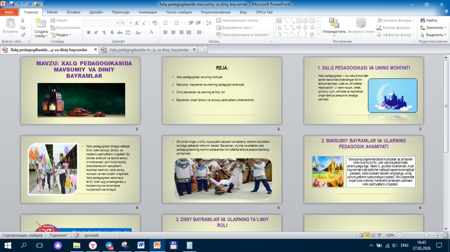
Task: Click zoom level 150% value
Action: pyautogui.click(x=390, y=235)
